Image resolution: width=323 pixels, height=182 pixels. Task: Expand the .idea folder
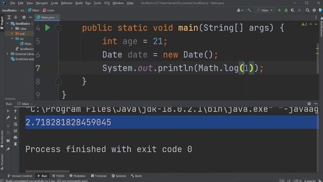point(12,28)
